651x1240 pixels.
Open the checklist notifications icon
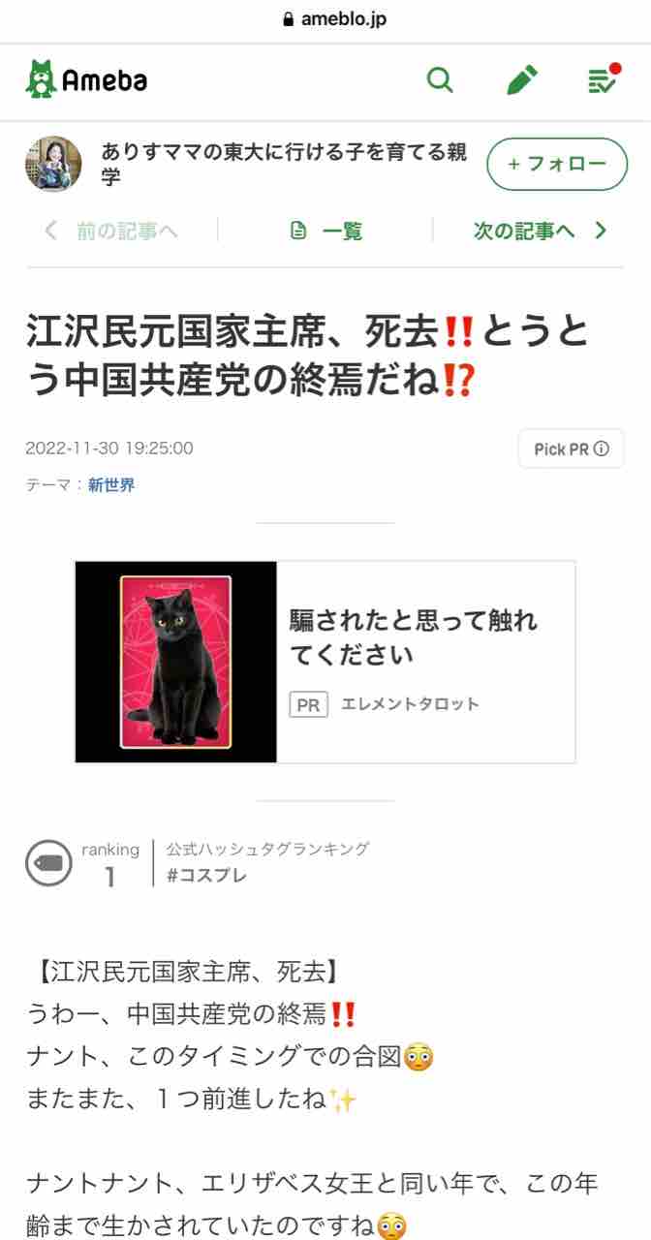point(604,79)
